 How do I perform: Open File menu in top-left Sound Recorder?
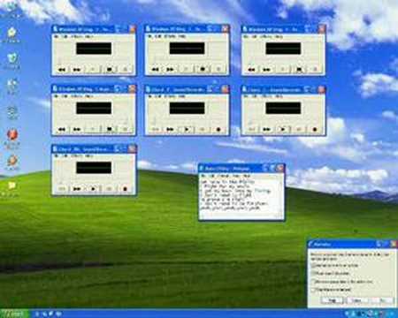click(x=57, y=36)
